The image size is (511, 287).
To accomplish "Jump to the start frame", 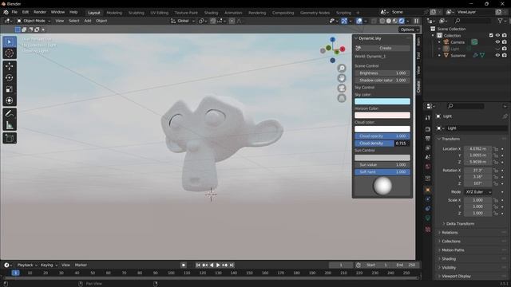I will point(198,265).
